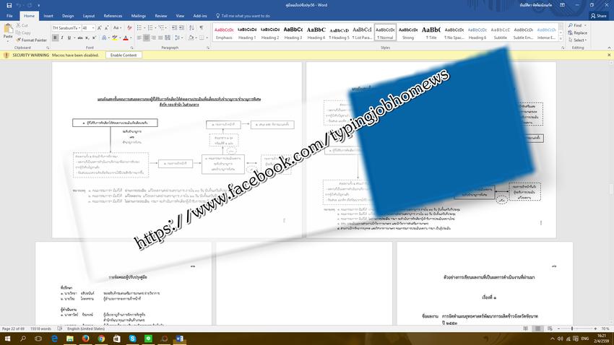Open Skype from the taskbar

[x=133, y=339]
